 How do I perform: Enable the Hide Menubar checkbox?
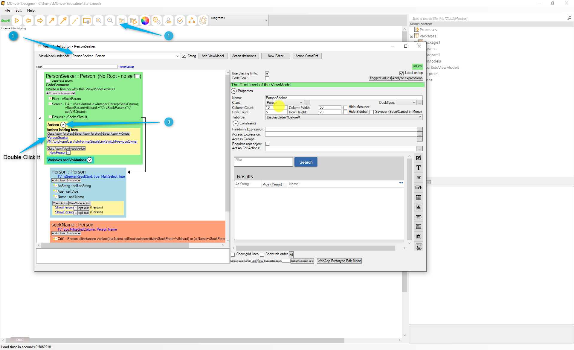pyautogui.click(x=345, y=107)
